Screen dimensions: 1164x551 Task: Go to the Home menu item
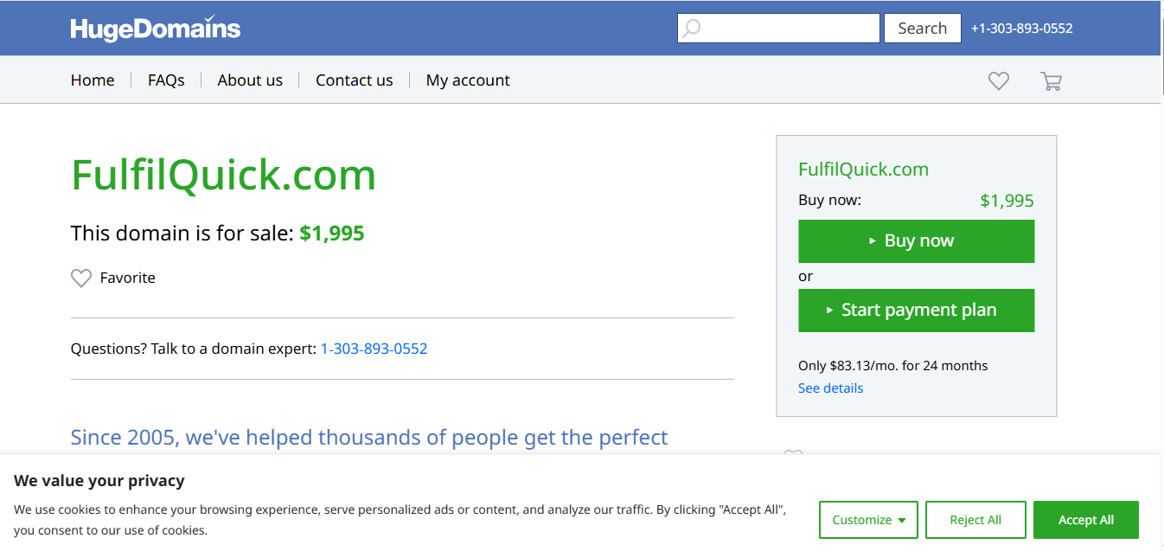[x=93, y=80]
